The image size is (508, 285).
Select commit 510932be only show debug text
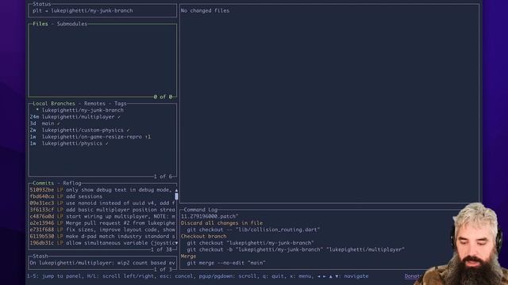pos(102,190)
